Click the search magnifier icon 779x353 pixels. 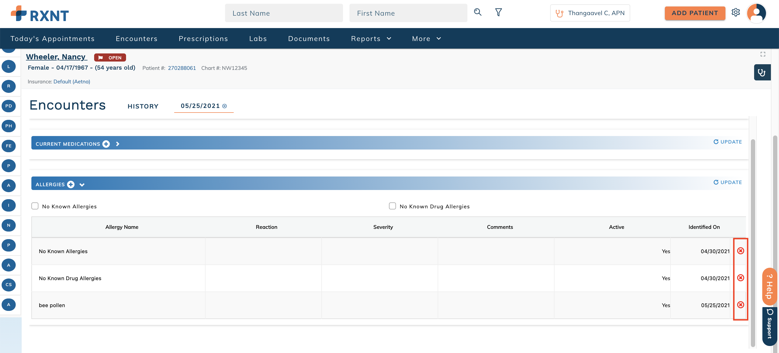point(477,12)
